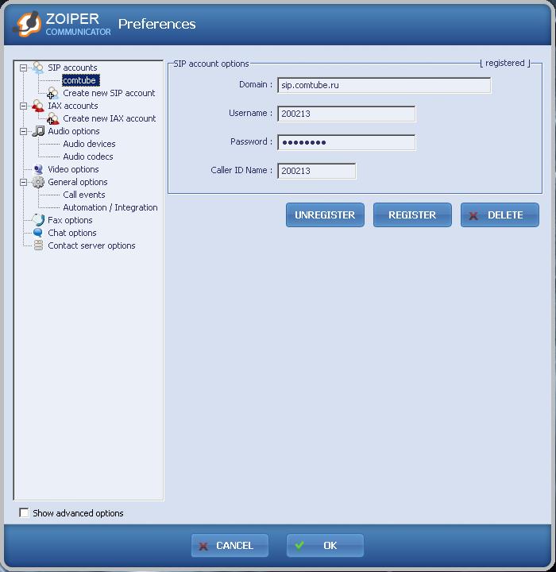This screenshot has width=556, height=572.
Task: Click the Username : label
Action: pos(251,113)
